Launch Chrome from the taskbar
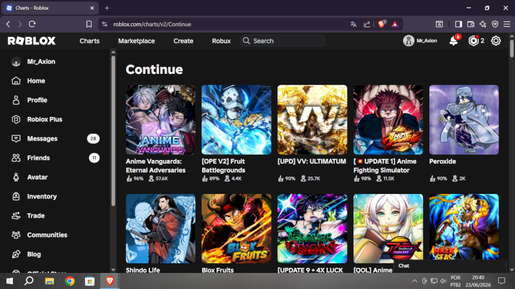The height and width of the screenshot is (289, 515). 70,281
